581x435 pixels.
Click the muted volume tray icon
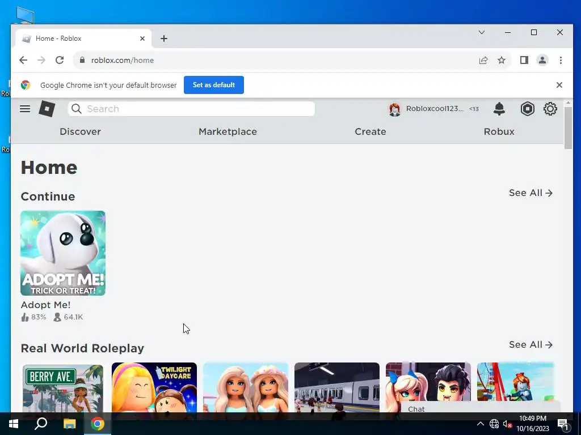coord(507,424)
